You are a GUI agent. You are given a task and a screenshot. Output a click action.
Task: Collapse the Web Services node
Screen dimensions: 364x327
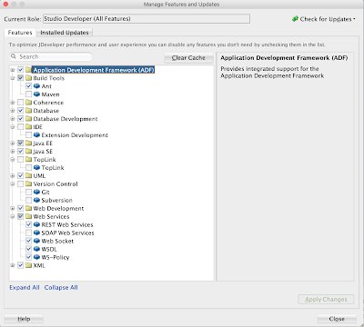point(13,217)
